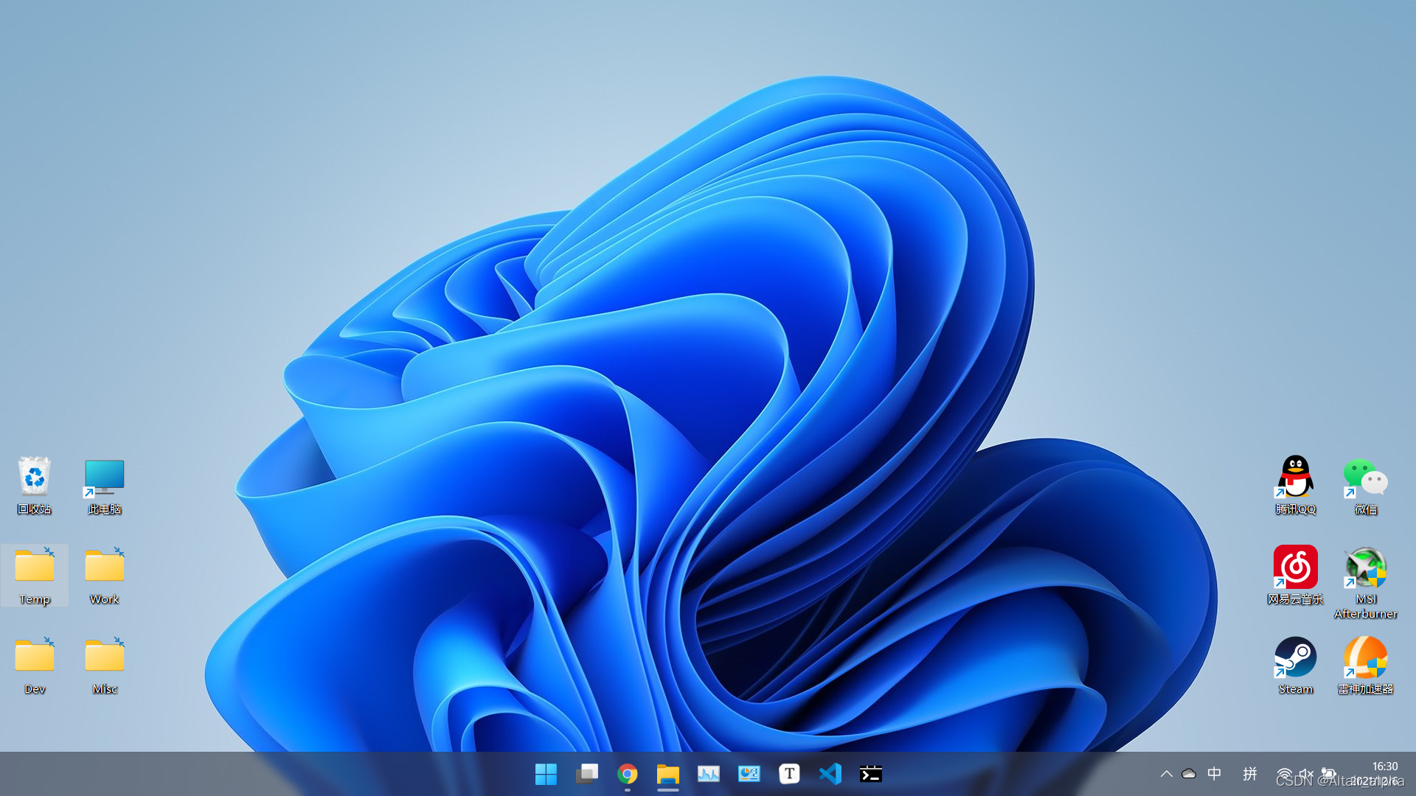Click the File Explorer taskbar button
This screenshot has height=796, width=1416.
[668, 774]
